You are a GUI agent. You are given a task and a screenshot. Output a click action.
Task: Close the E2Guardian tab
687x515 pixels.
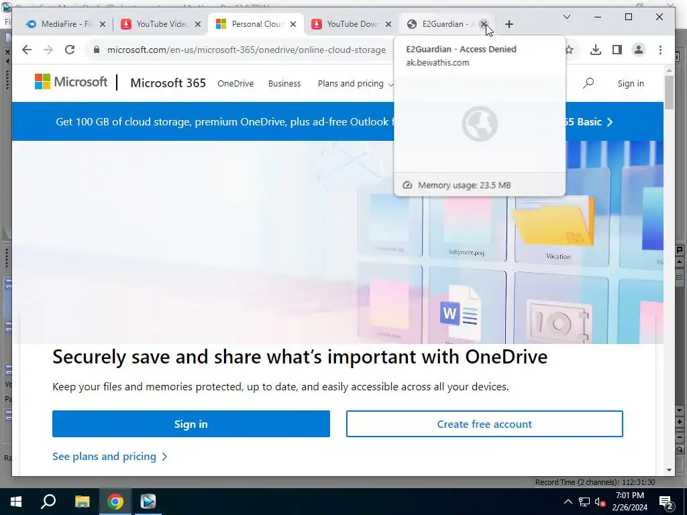(484, 24)
